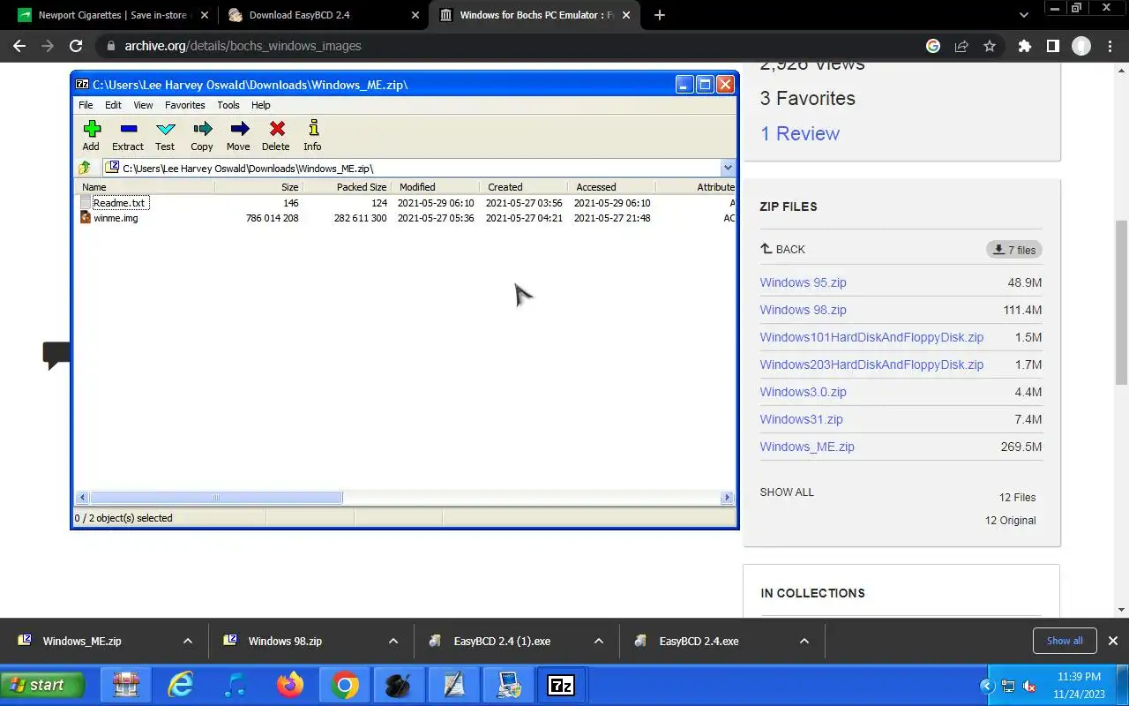
Task: Click SHOW ALL files link
Action: [x=787, y=492]
